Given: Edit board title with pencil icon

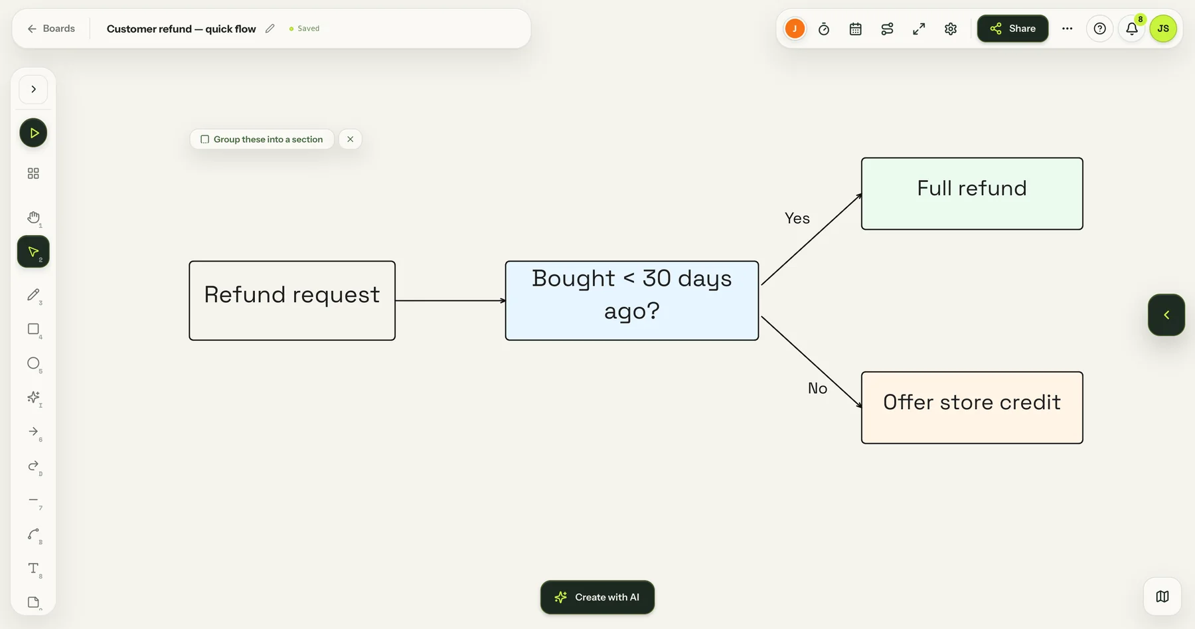Looking at the screenshot, I should 270,29.
